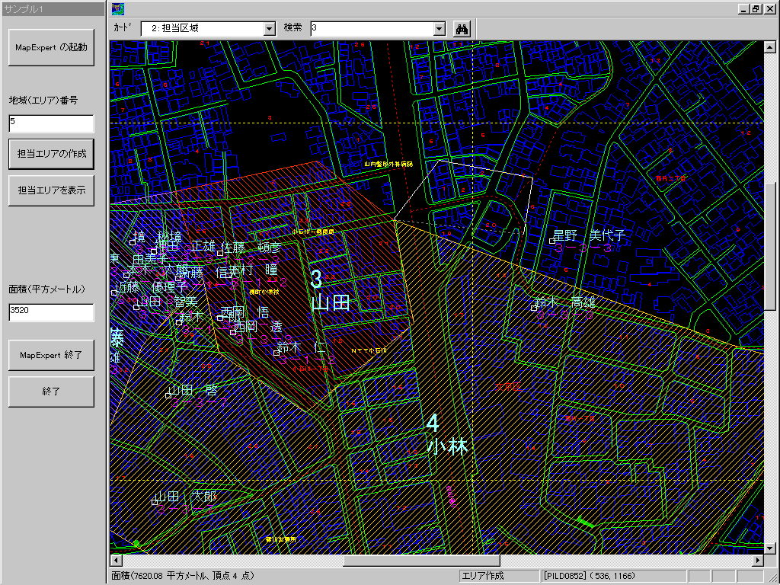780x585 pixels.
Task: Click the 山内整形外科病院 label on the map
Action: coord(388,164)
